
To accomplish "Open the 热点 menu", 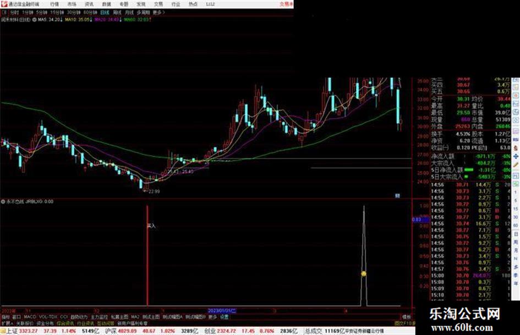I will [x=193, y=4].
